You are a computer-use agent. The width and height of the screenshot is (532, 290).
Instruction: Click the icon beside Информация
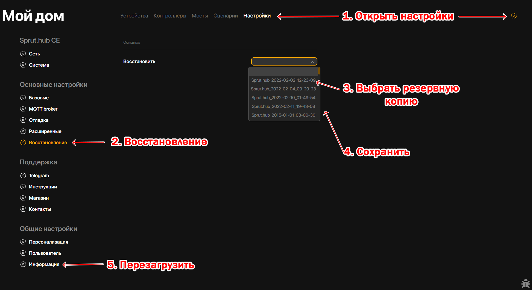pyautogui.click(x=23, y=264)
